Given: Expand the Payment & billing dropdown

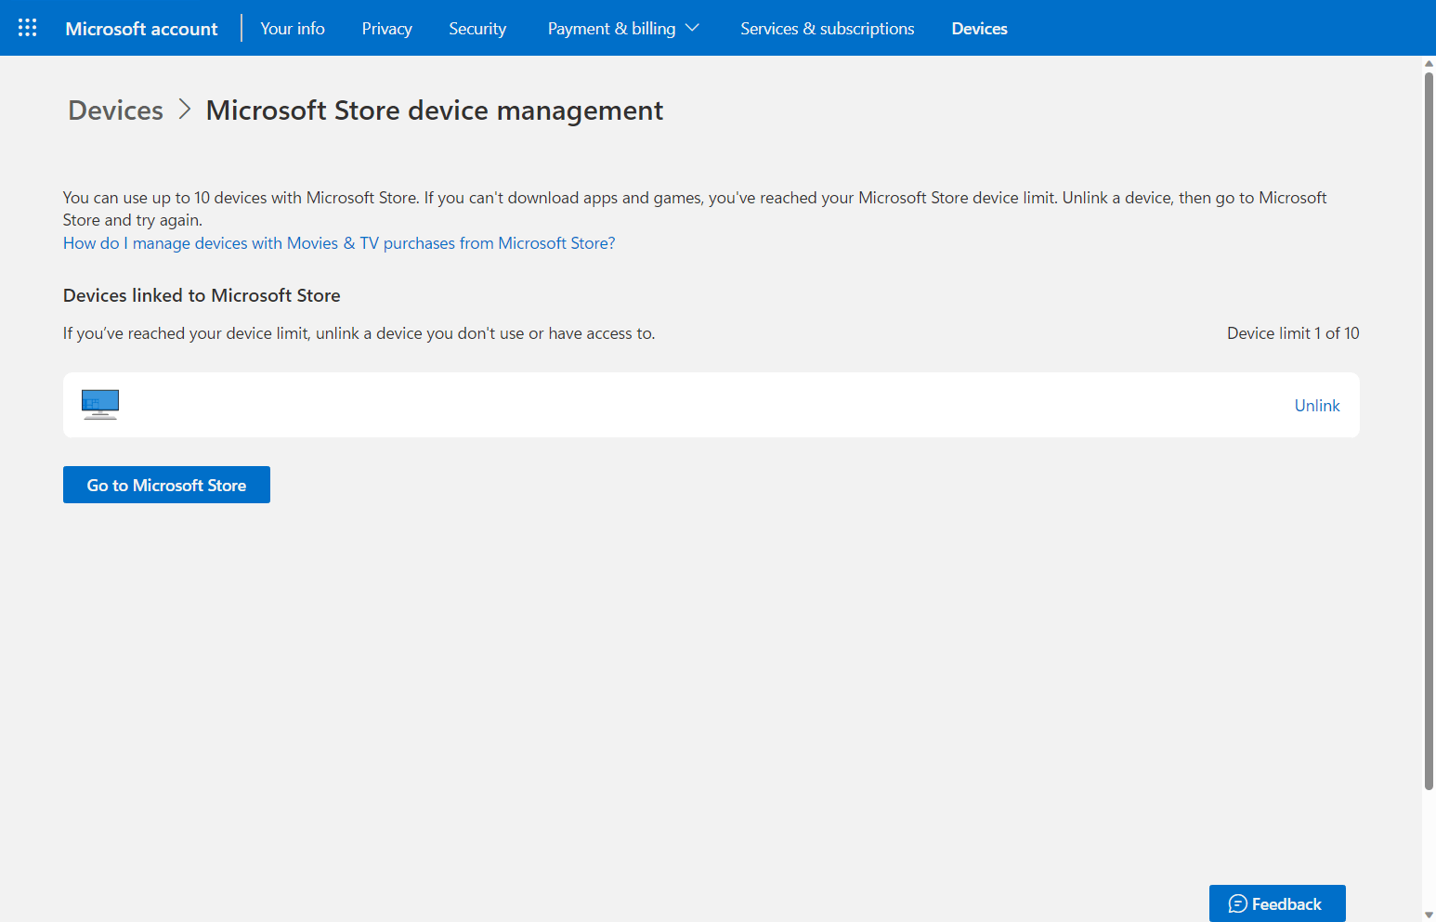Looking at the screenshot, I should click(x=623, y=29).
